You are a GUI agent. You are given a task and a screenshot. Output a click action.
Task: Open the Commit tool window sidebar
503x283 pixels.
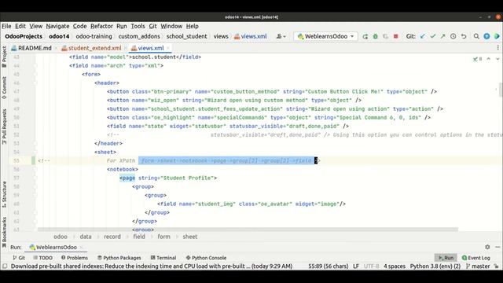pyautogui.click(x=4, y=87)
